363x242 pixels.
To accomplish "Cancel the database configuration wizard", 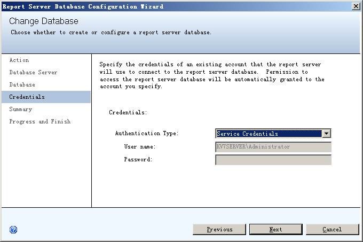I will click(x=332, y=230).
